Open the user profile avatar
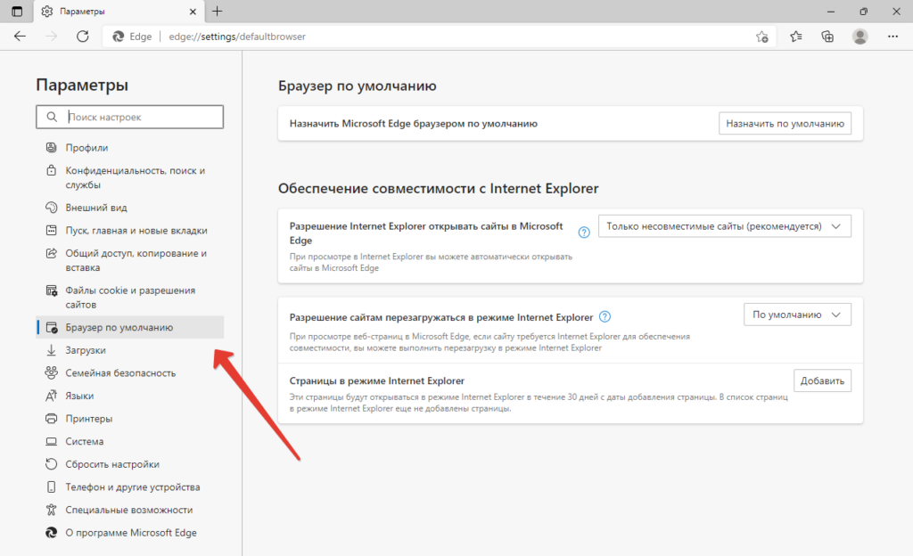The image size is (913, 556). coord(860,37)
